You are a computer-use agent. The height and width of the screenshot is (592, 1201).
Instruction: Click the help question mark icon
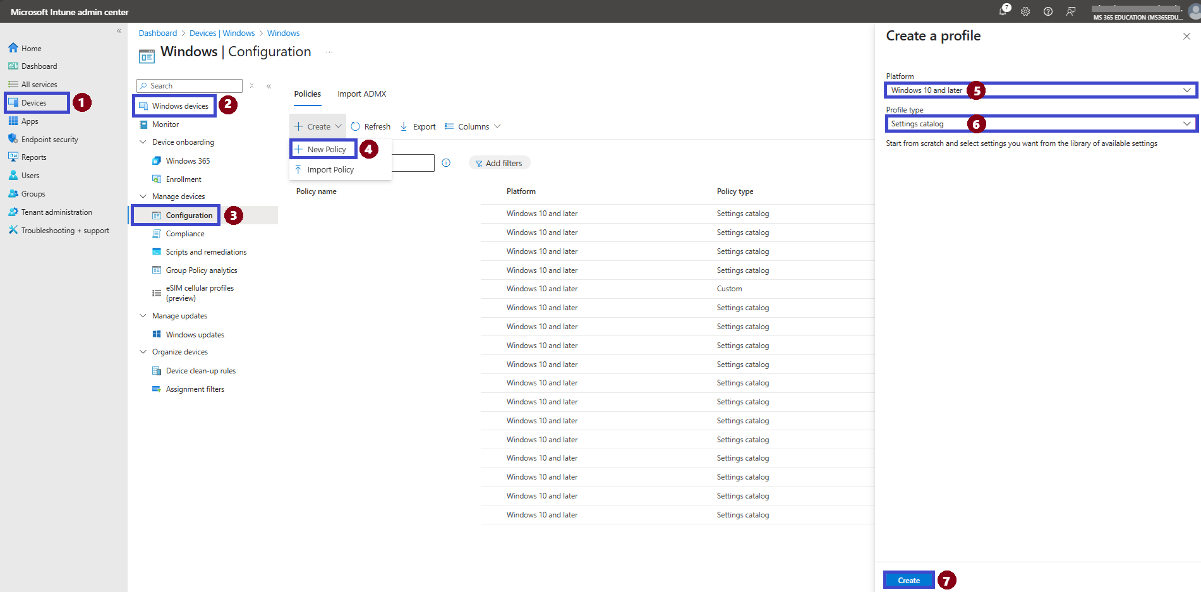[x=1048, y=11]
